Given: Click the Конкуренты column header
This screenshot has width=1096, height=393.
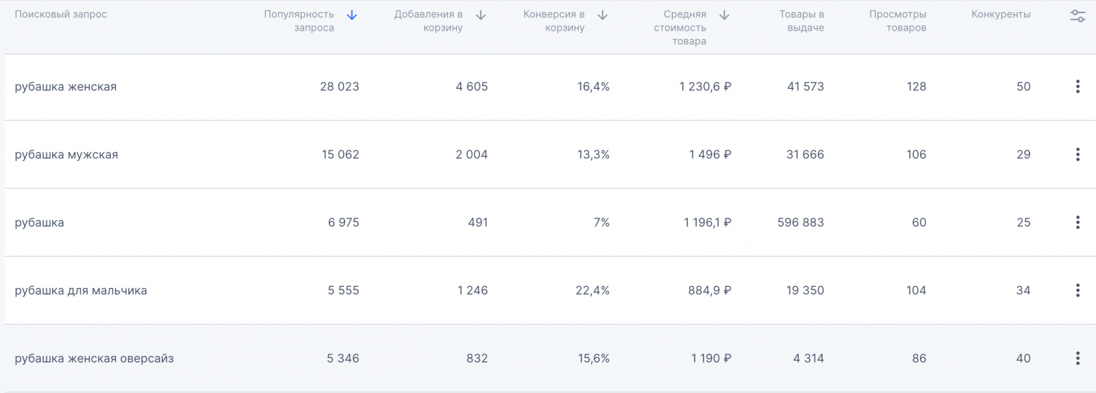Looking at the screenshot, I should (1001, 14).
